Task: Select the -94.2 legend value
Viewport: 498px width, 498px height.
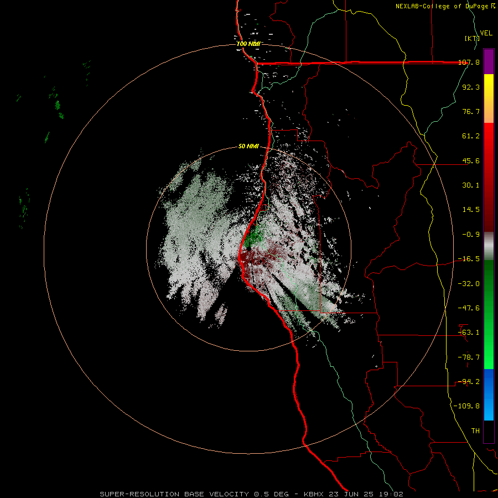Action: (469, 382)
